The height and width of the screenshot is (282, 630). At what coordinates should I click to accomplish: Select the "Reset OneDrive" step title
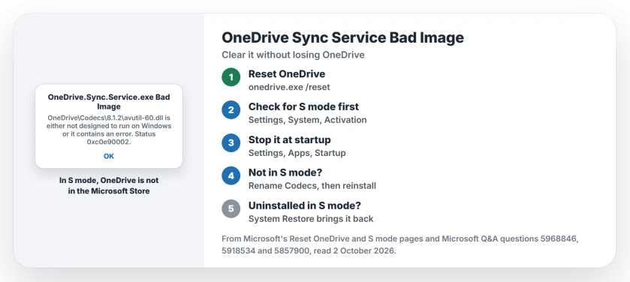287,73
